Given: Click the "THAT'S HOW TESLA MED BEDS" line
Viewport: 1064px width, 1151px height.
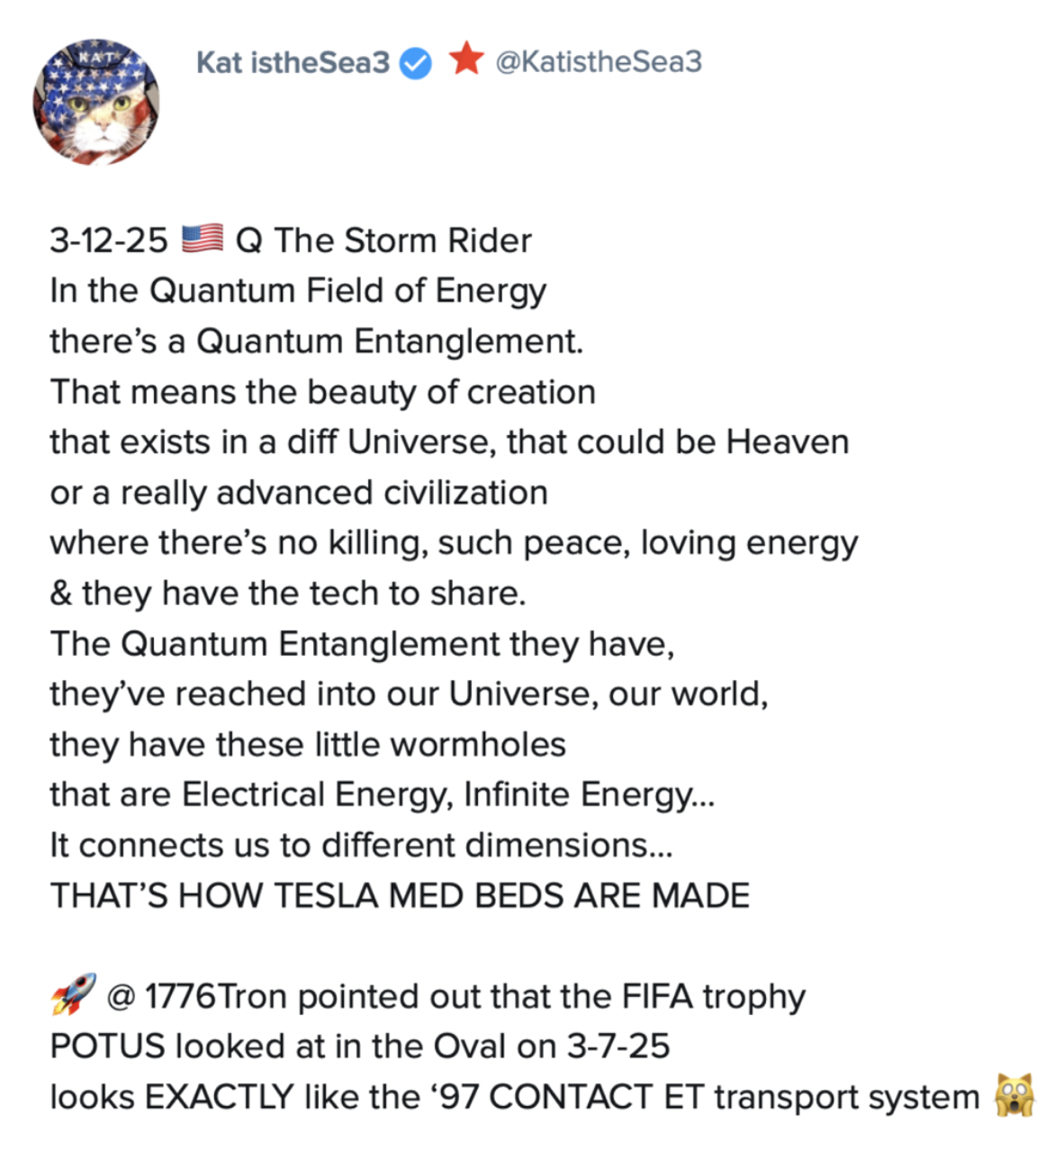Looking at the screenshot, I should (x=400, y=895).
